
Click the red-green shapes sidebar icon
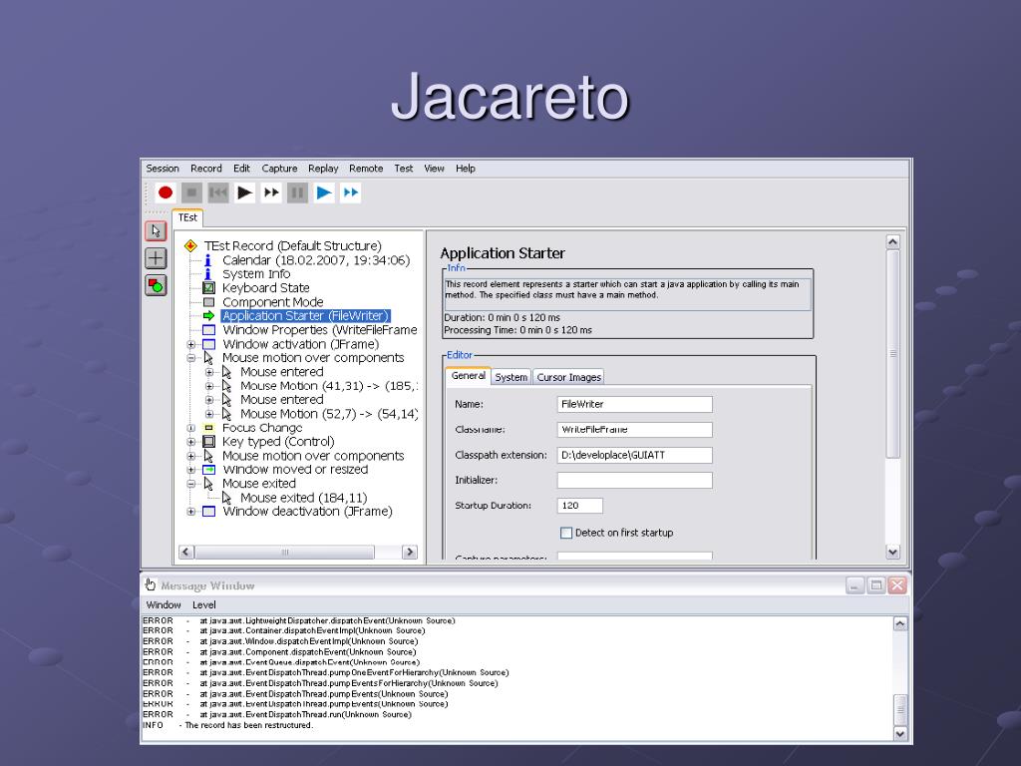point(156,285)
